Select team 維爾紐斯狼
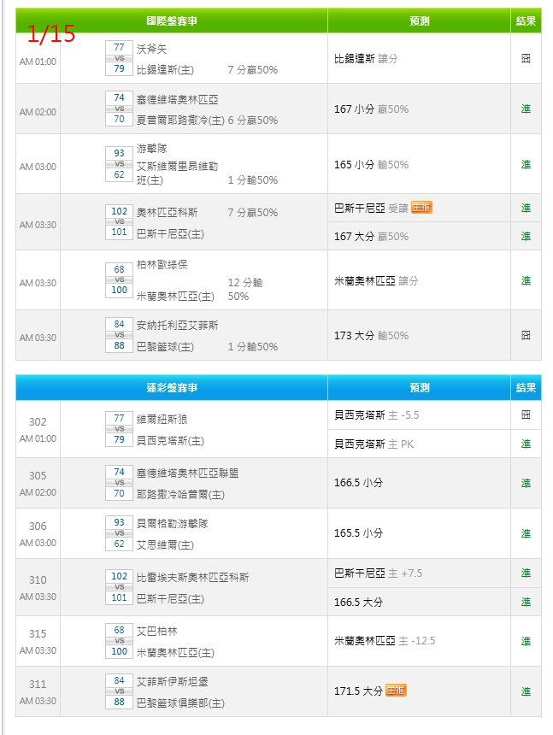This screenshot has height=735, width=553. [162, 419]
